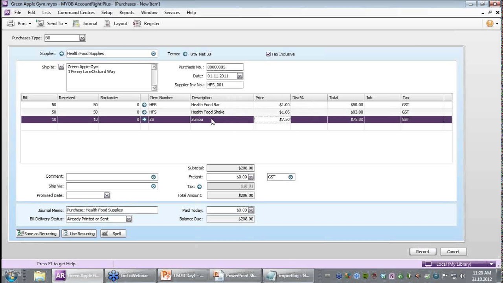Viewport: 503px width, 283px height.
Task: Click the $7.50 price cell for Zumba
Action: (x=272, y=119)
